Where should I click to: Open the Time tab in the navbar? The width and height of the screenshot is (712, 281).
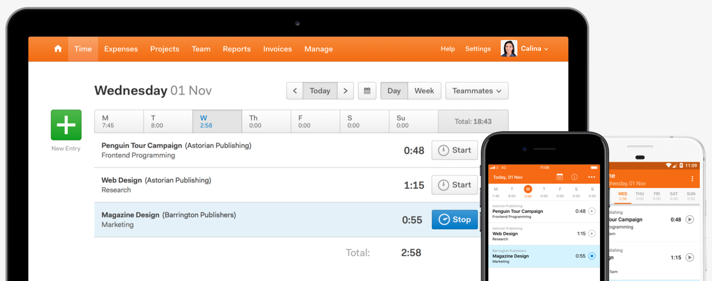point(83,49)
